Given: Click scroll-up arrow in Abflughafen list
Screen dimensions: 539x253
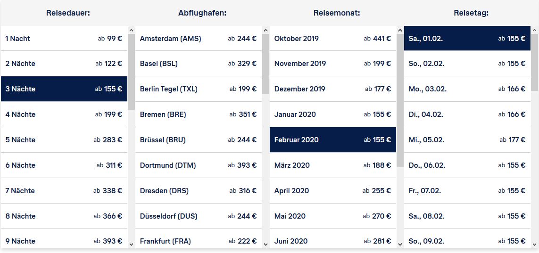Looking at the screenshot, I should point(265,30).
